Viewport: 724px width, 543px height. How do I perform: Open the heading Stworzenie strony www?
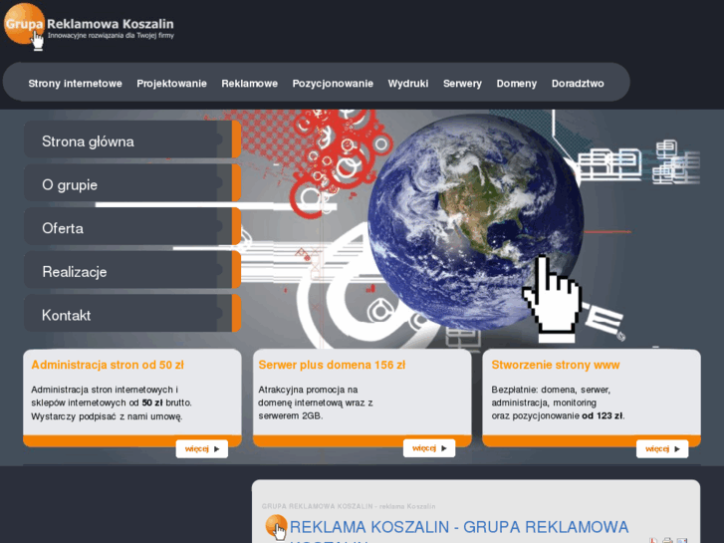[556, 365]
